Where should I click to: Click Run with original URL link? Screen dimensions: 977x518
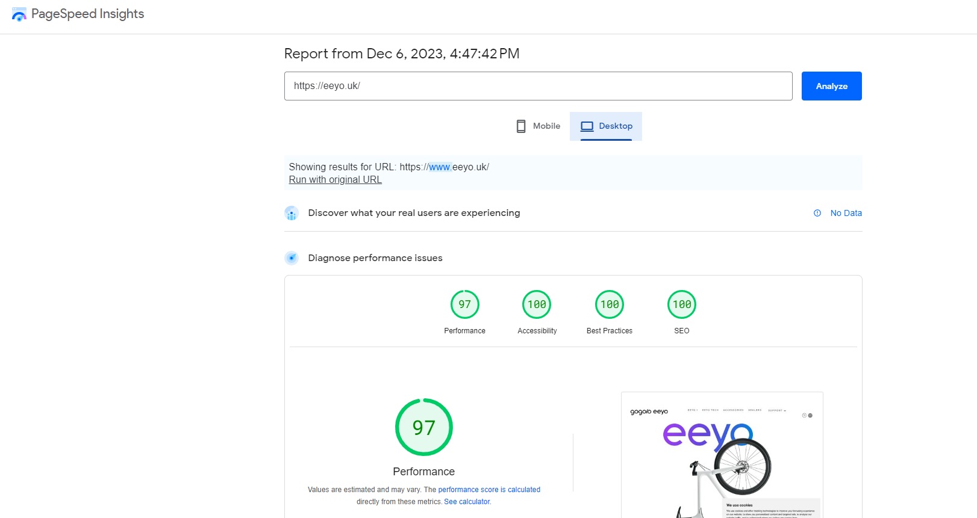(x=335, y=179)
